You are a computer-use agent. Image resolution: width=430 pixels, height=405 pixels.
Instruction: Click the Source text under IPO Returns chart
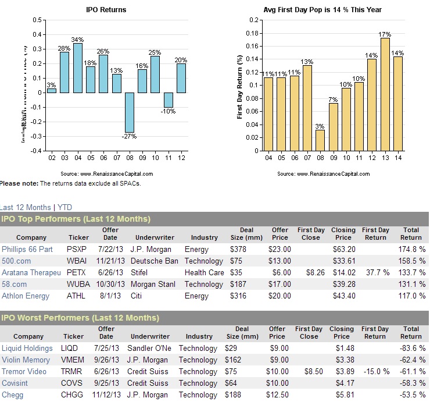point(107,174)
